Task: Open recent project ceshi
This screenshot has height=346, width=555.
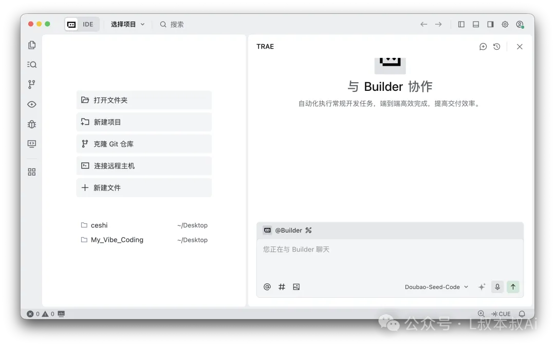Action: 144,225
